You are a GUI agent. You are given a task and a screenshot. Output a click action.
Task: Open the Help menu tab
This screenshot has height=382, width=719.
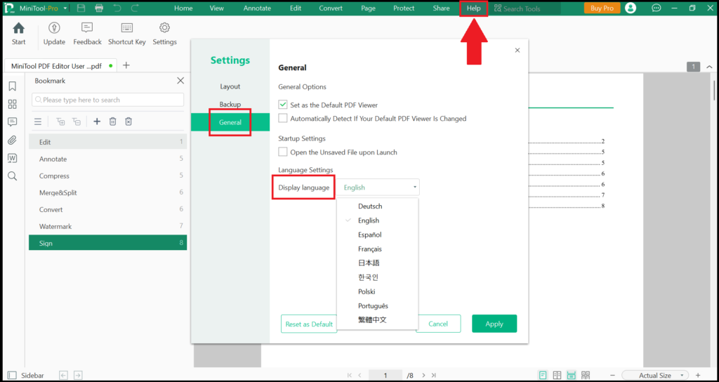tap(474, 8)
